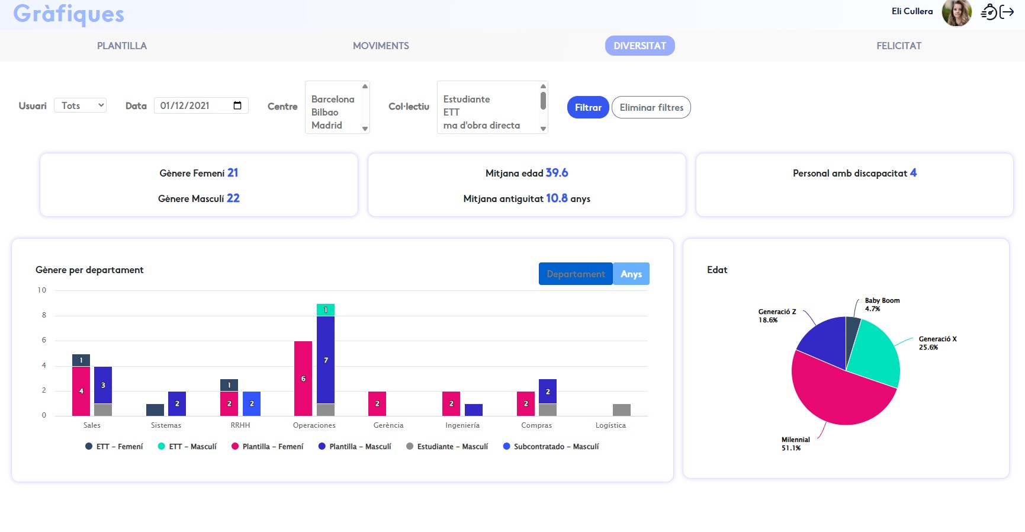Click the logout arrow icon
Screen dimensions: 1025x532
(1007, 12)
